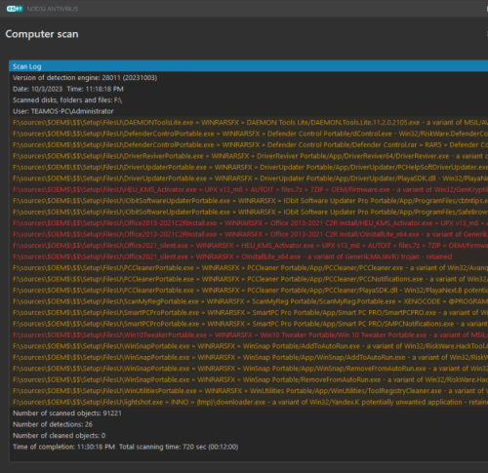Select the PCCNotifications.exe detection row
This screenshot has height=473, width=488.
click(x=249, y=279)
